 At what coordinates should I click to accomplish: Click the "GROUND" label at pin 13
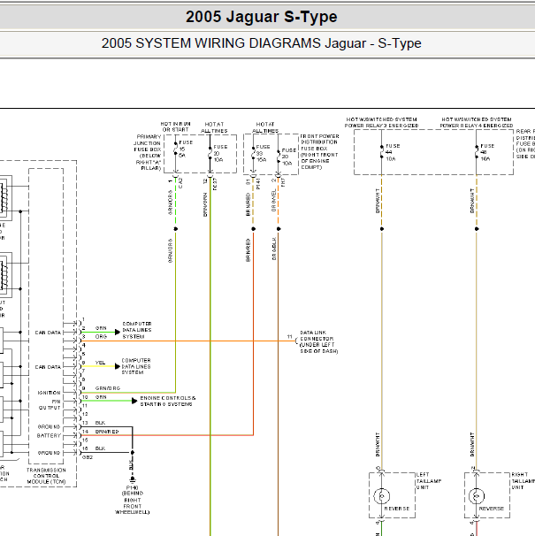click(x=49, y=426)
